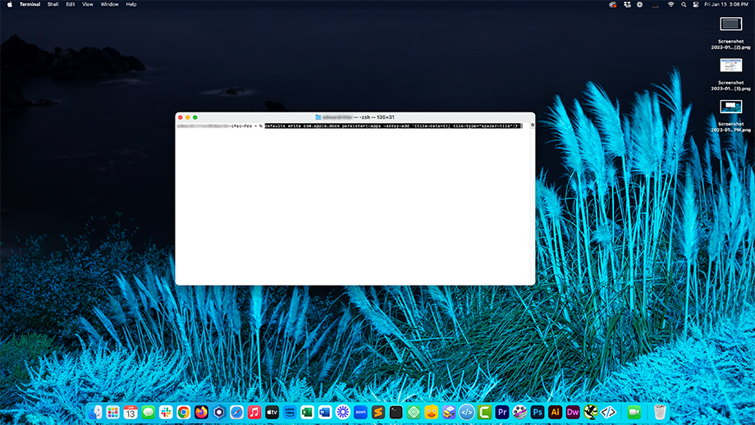Open the Shell menu
Image resolution: width=755 pixels, height=425 pixels.
coord(53,4)
